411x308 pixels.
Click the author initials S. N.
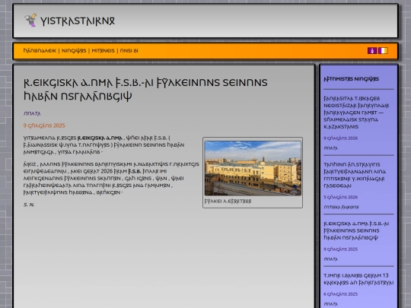[x=29, y=205]
